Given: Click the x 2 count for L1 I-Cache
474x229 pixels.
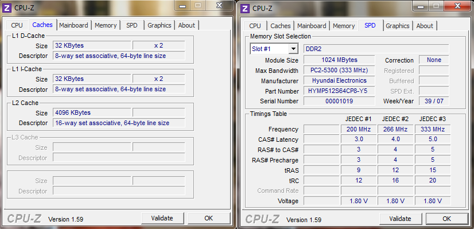Looking at the screenshot, I should click(x=159, y=79).
